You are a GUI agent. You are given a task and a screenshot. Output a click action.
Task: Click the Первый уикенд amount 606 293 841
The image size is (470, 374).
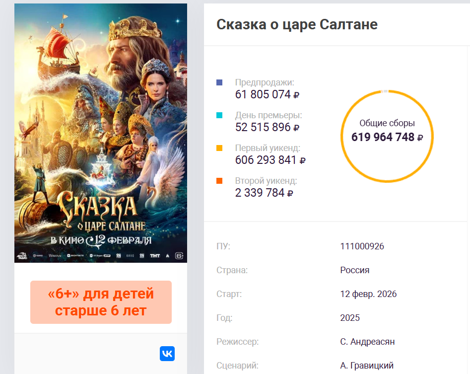point(270,160)
